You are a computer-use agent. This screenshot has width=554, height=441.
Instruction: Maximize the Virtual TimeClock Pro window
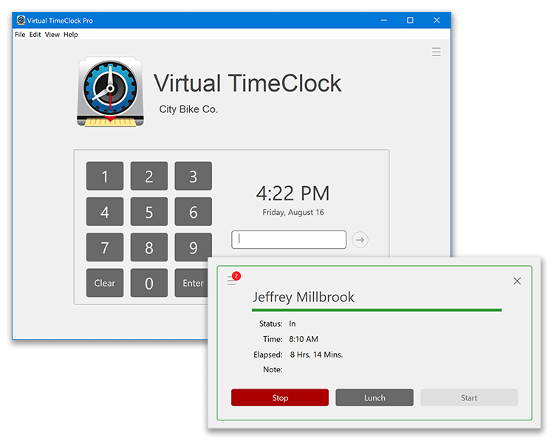pos(410,20)
